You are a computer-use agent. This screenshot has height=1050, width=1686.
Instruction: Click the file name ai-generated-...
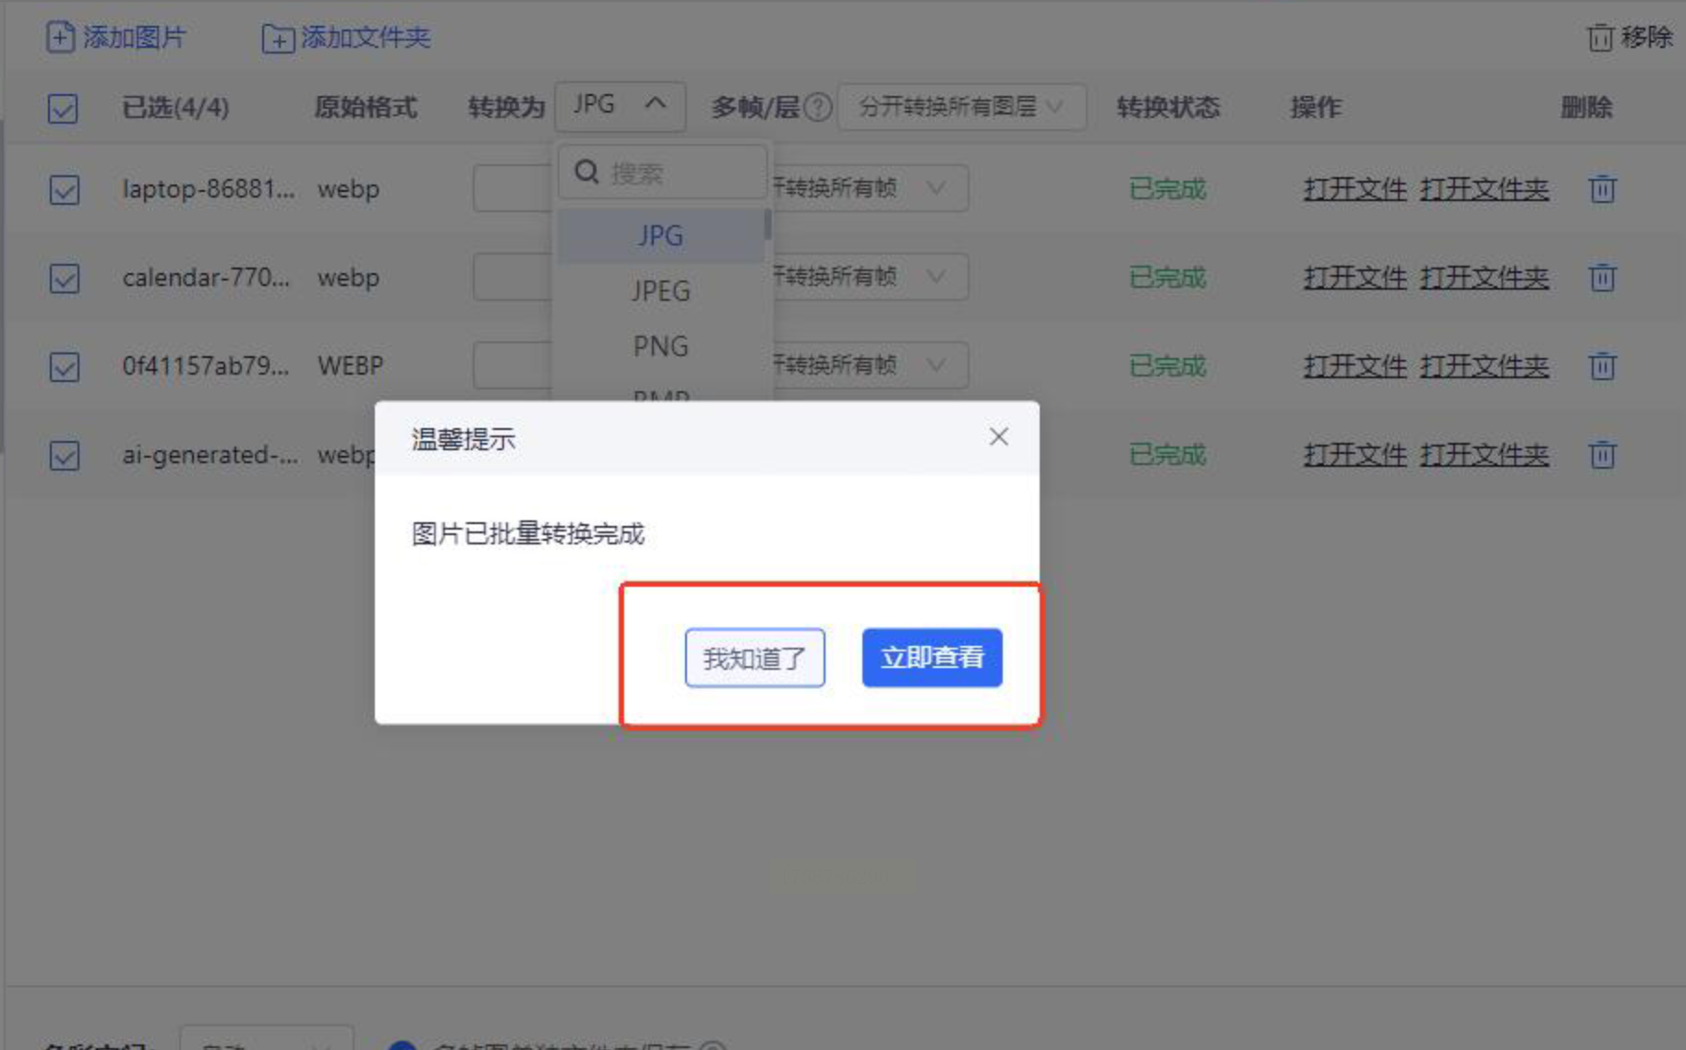point(211,455)
